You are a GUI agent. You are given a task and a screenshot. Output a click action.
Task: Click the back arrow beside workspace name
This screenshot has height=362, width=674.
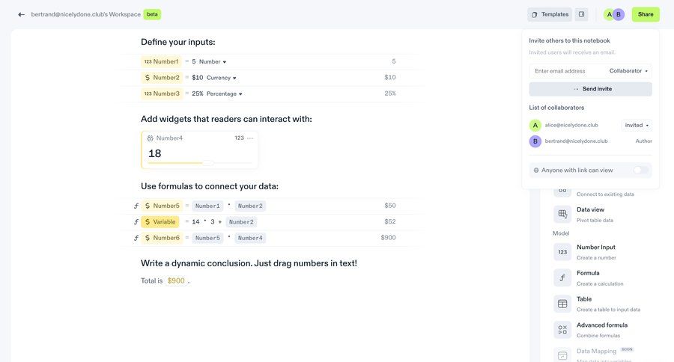point(22,14)
